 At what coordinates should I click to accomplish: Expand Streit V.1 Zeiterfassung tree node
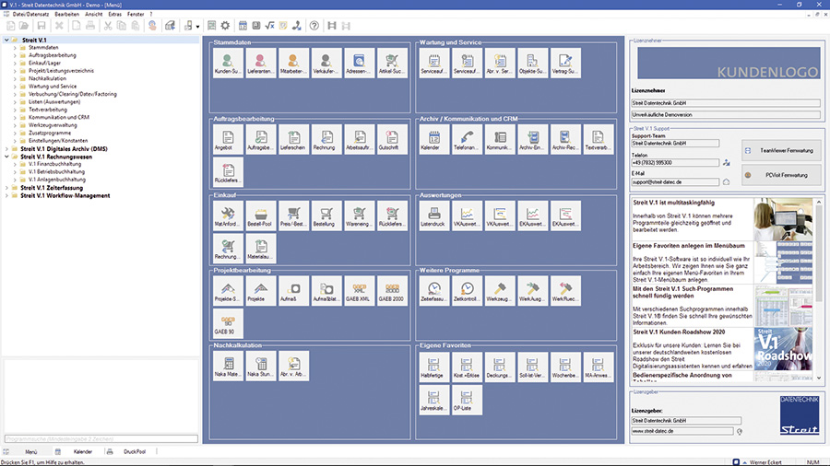[6, 188]
